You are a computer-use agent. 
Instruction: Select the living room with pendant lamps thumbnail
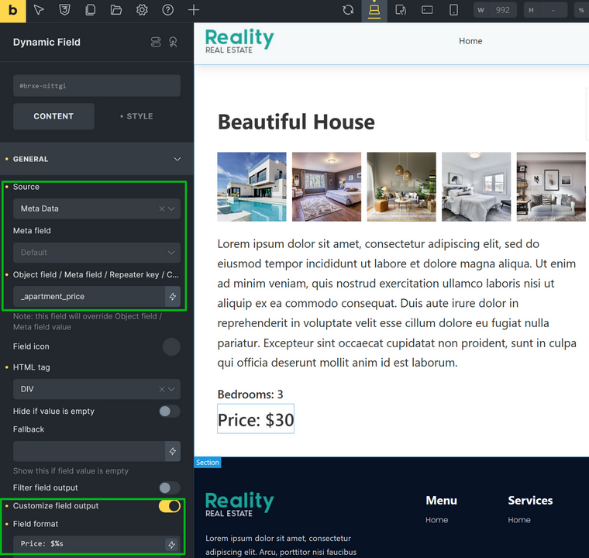(401, 187)
